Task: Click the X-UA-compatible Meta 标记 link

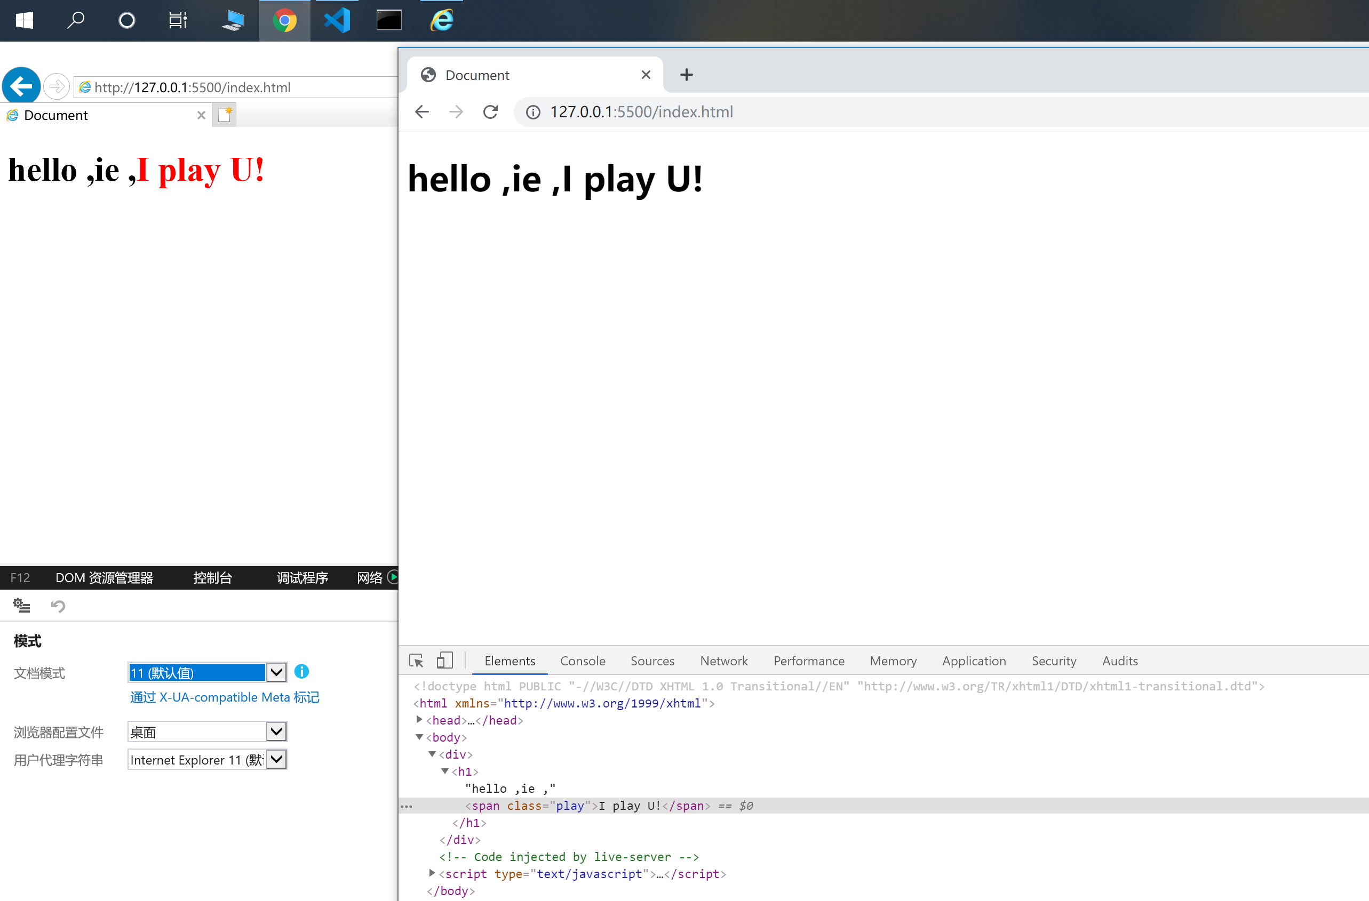Action: tap(224, 697)
